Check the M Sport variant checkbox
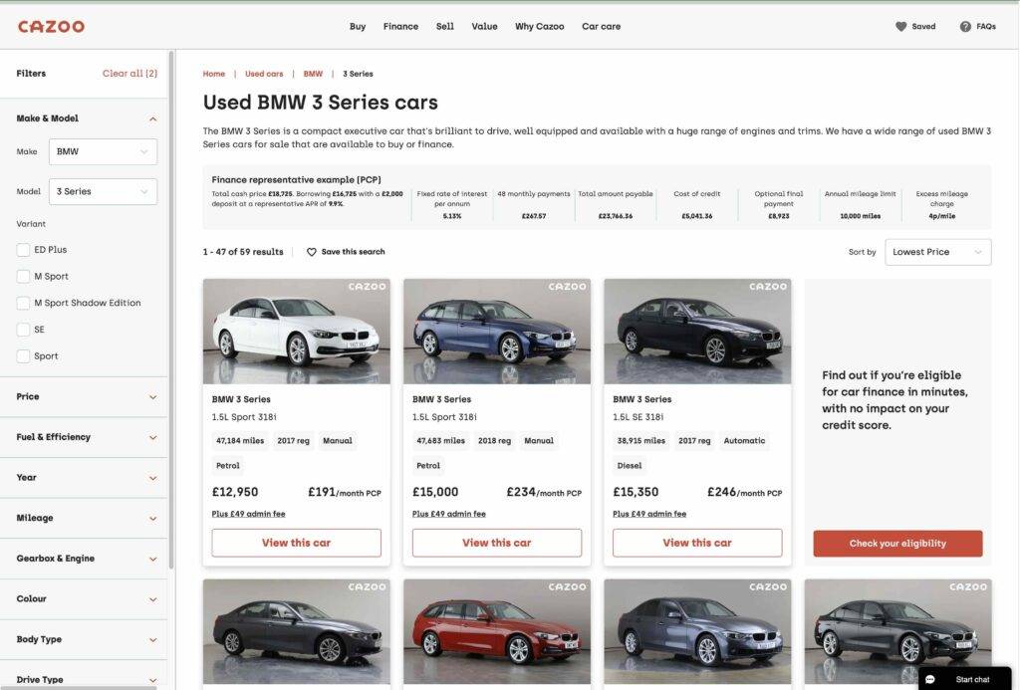 point(22,276)
